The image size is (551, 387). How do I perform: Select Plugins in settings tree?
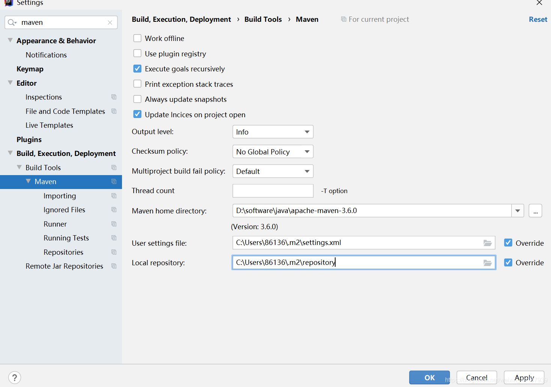click(x=29, y=139)
